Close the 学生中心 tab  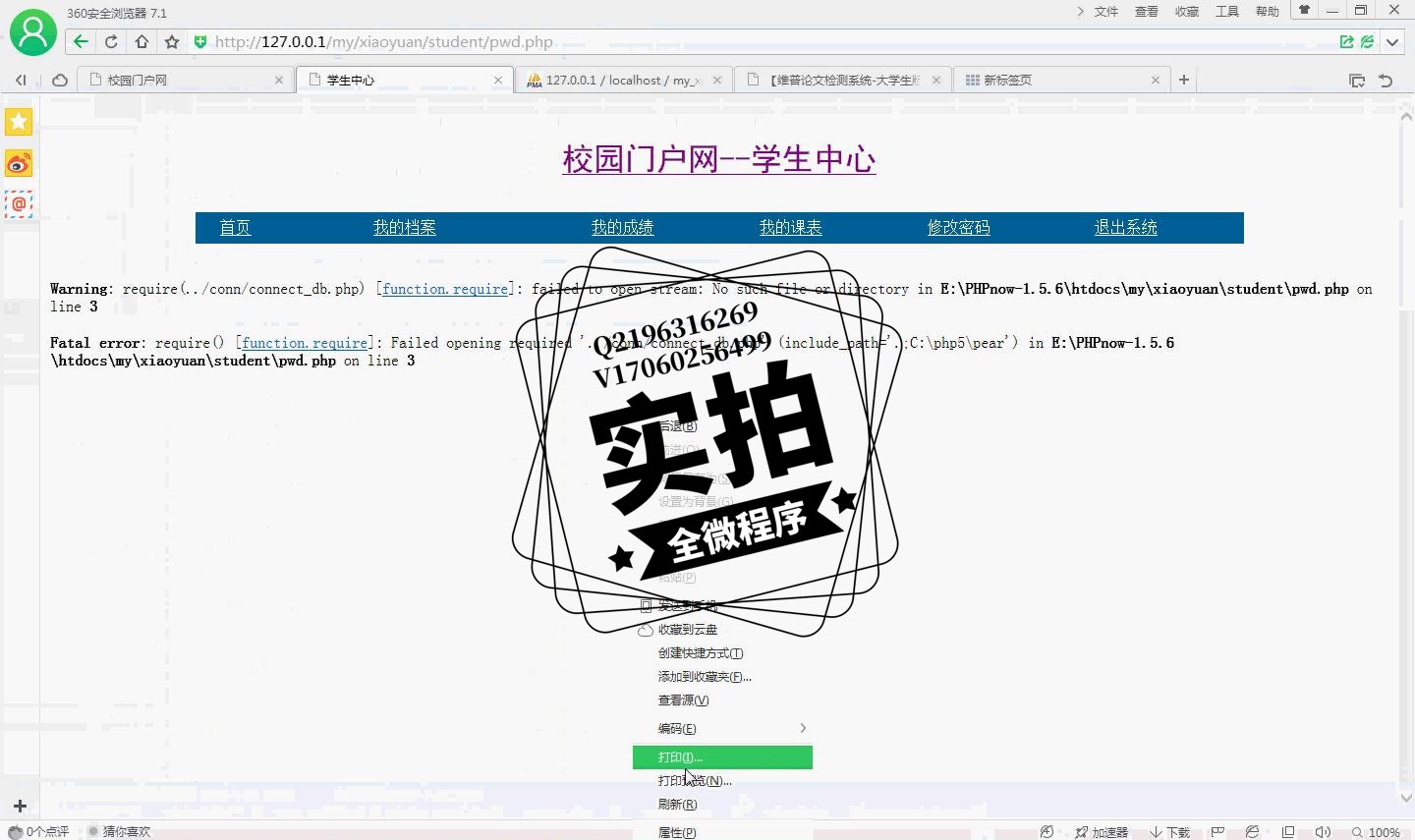pyautogui.click(x=498, y=81)
